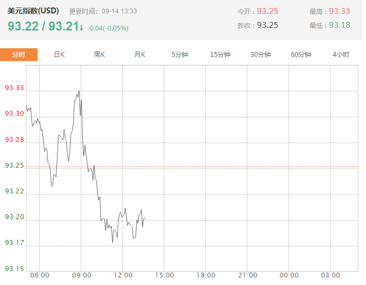366x285 pixels.
Task: Open the 周K weekly chart tab
Action: click(99, 55)
